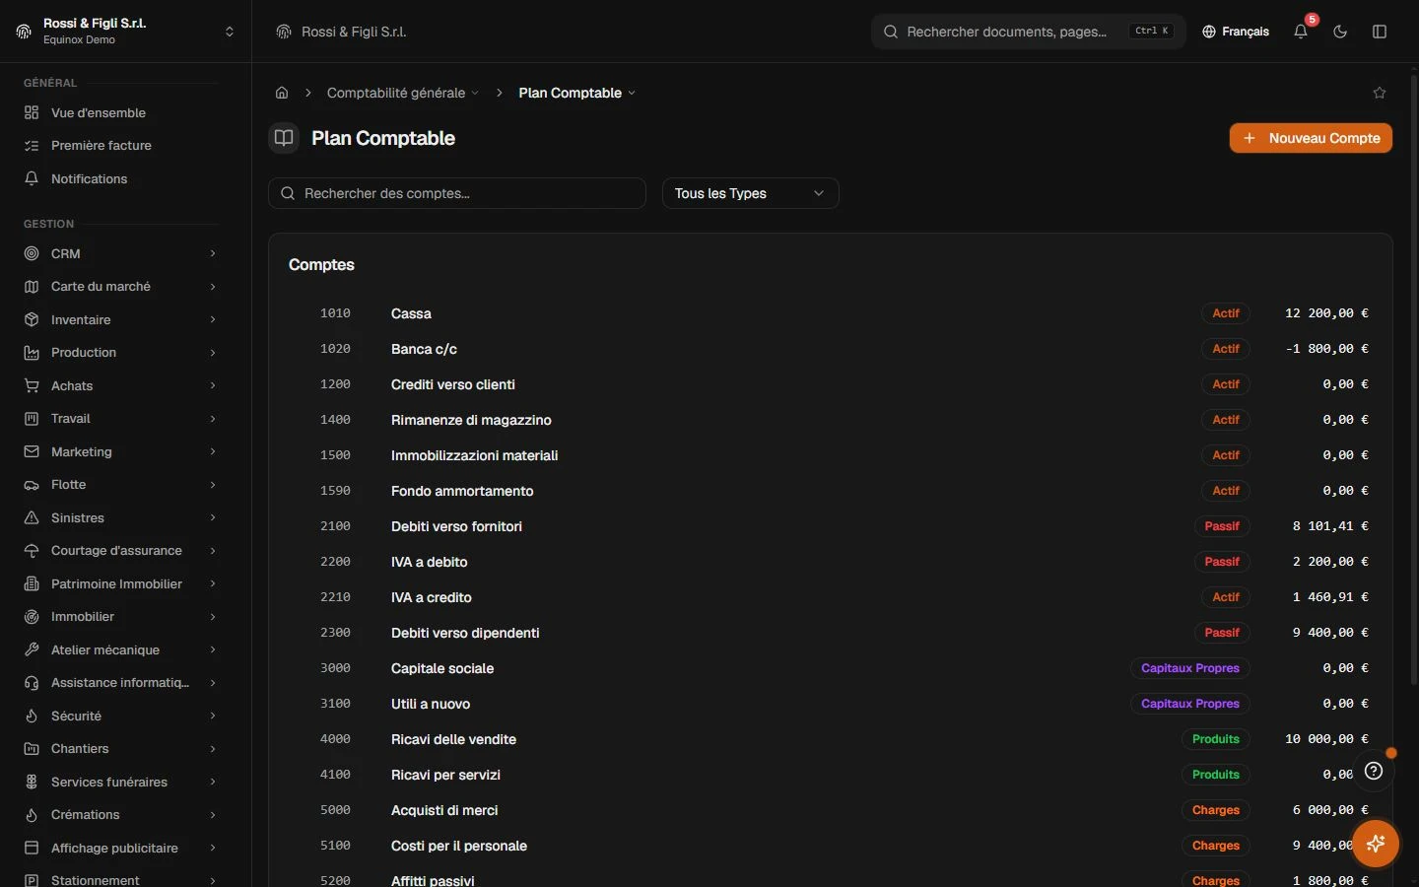Expand the Carte du marché menu
The width and height of the screenshot is (1419, 887).
tap(120, 287)
